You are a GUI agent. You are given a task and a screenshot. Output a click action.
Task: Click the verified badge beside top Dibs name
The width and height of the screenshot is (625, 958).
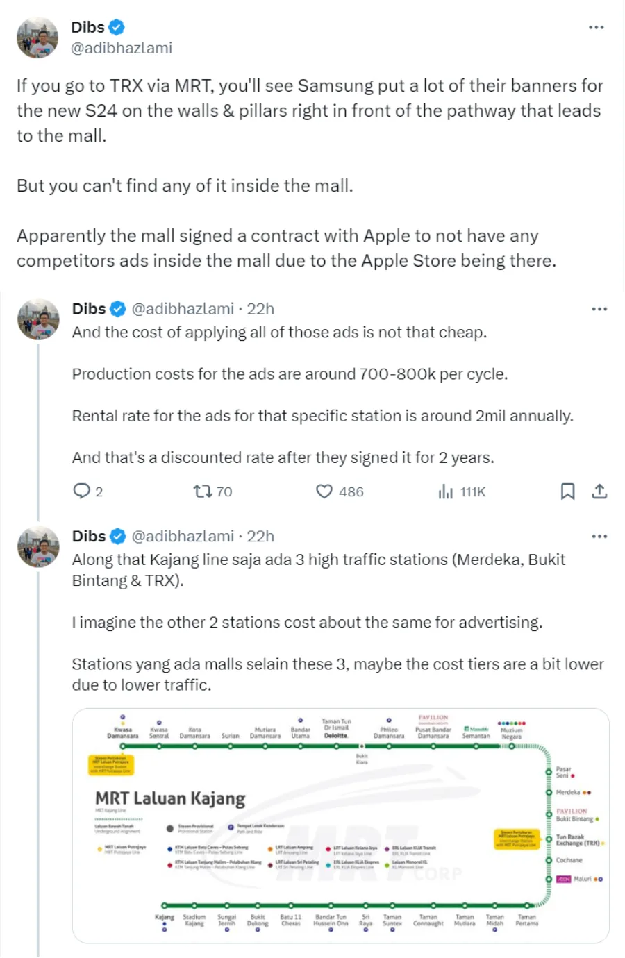pyautogui.click(x=117, y=27)
